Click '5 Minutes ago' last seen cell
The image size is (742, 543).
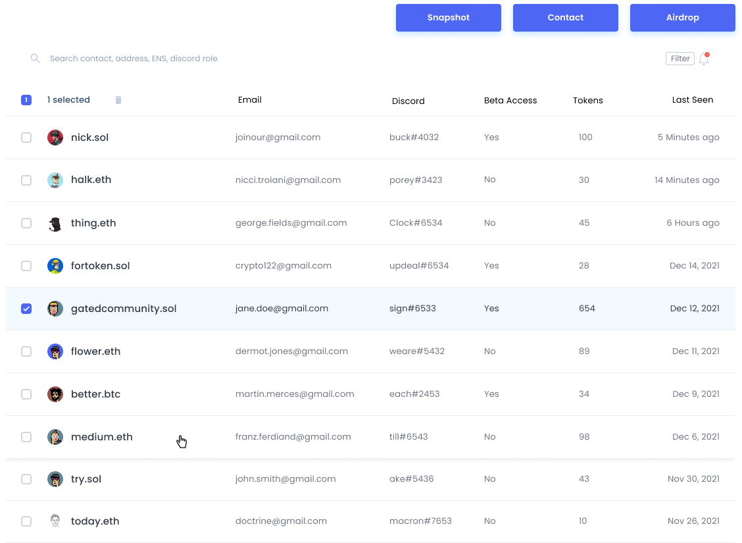click(x=688, y=138)
